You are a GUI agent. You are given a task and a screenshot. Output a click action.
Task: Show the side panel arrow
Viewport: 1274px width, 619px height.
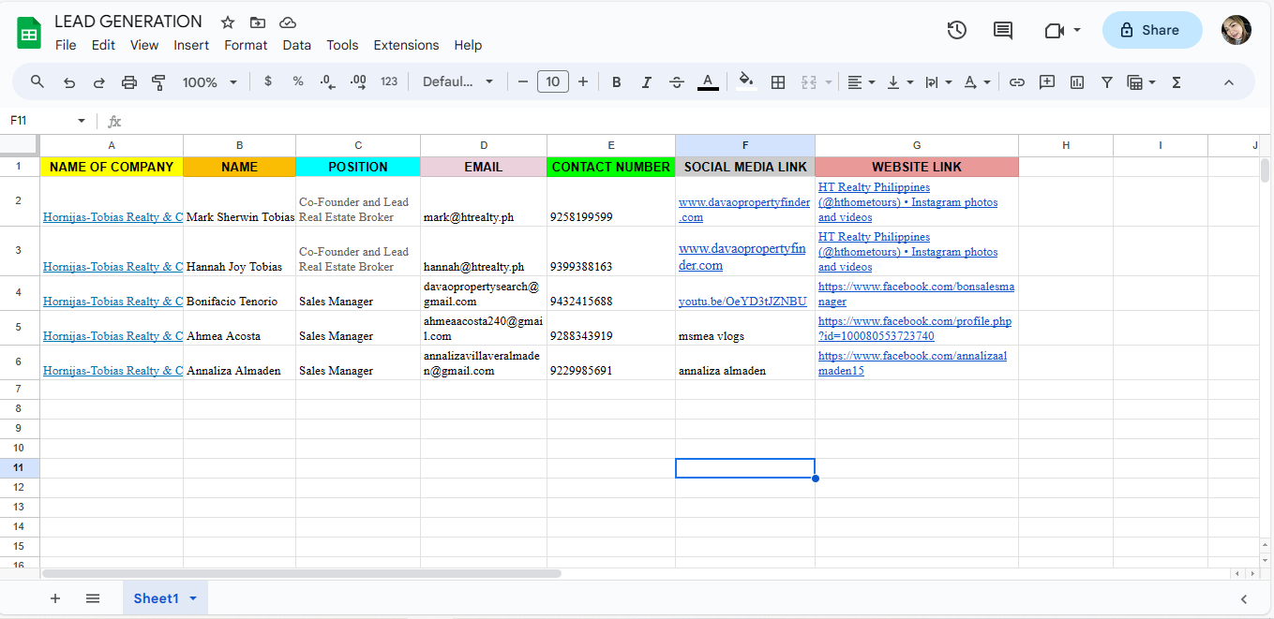click(1244, 599)
